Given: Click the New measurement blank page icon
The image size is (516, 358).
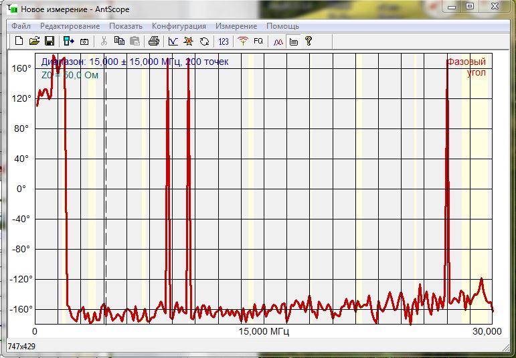Looking at the screenshot, I should (19, 41).
